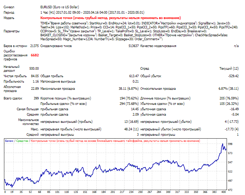Click long positions value '205 (76.59%)'
The width and height of the screenshot is (245, 195).
[229, 98]
